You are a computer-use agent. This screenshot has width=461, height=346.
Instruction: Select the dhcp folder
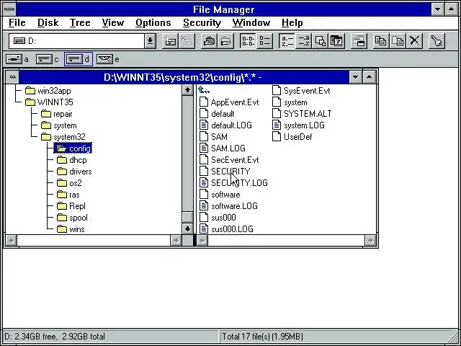pyautogui.click(x=71, y=160)
